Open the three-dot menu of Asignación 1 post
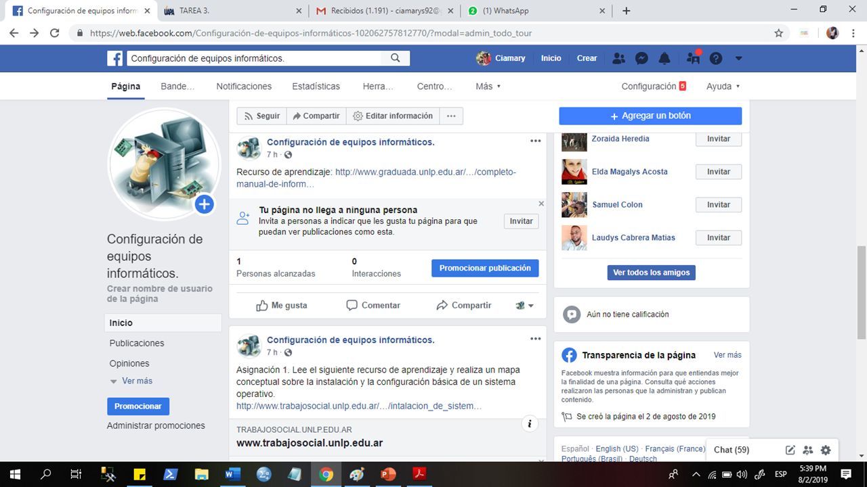 coord(536,339)
